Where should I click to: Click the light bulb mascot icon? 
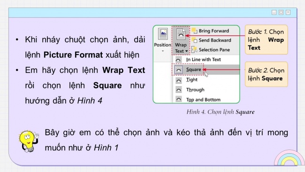tap(29, 141)
